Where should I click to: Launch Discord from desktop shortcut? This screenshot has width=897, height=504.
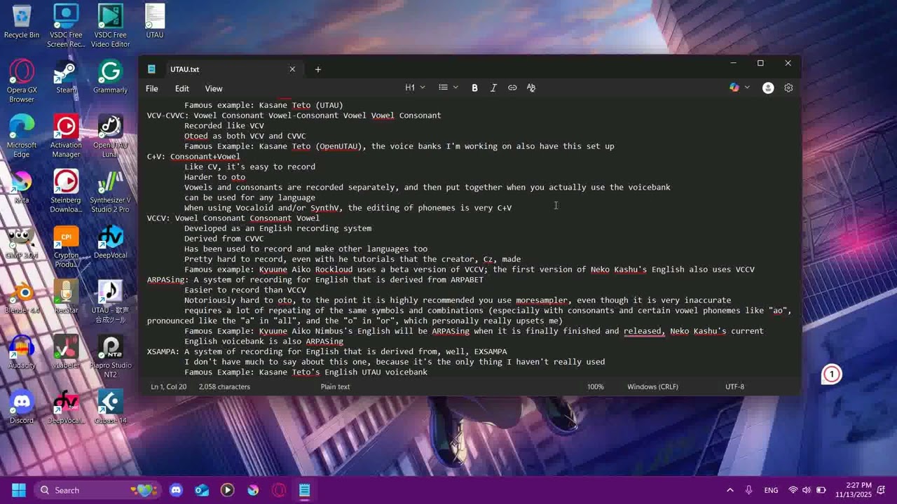(22, 407)
